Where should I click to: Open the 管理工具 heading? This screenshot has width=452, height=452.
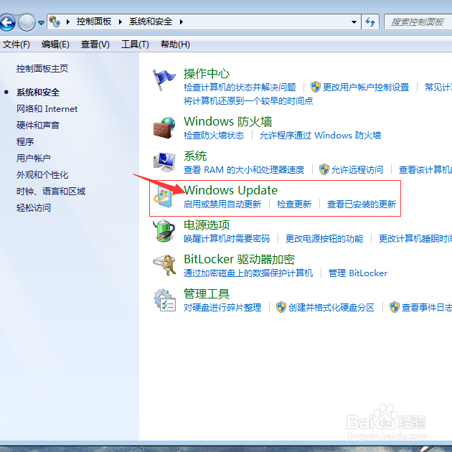[207, 293]
